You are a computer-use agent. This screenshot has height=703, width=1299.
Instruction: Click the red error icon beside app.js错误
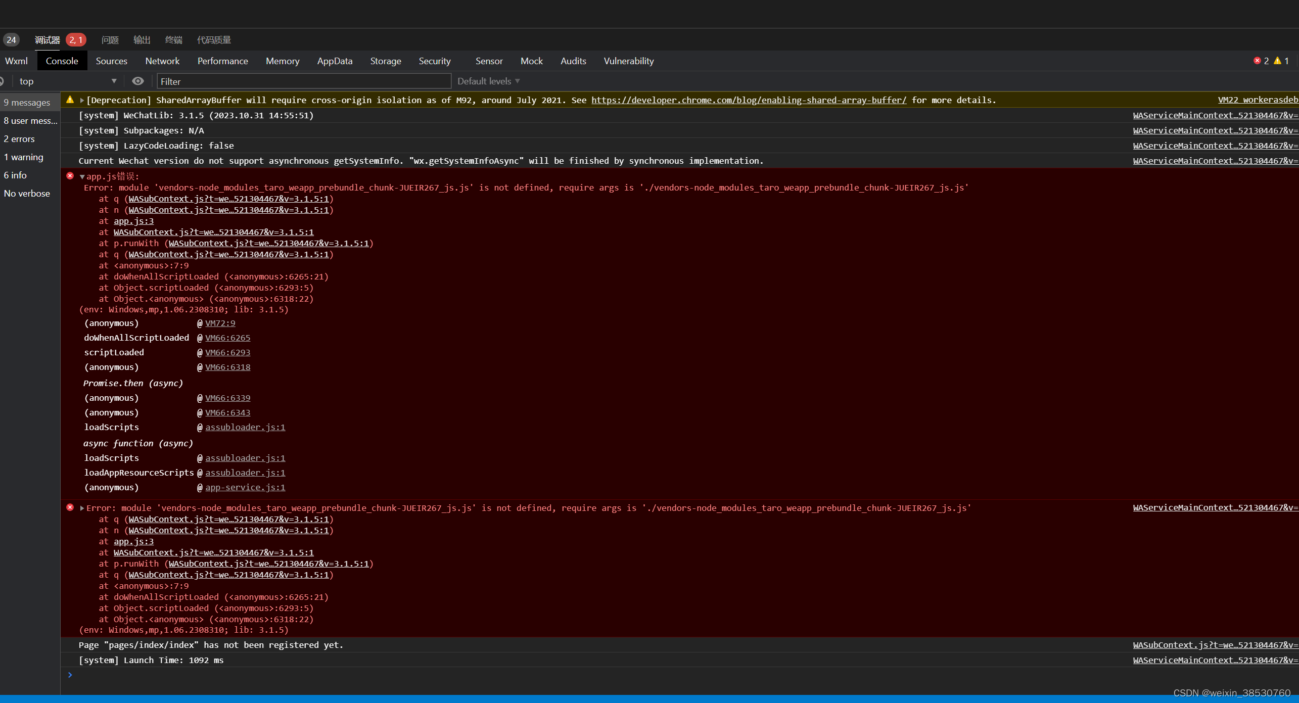click(x=70, y=175)
